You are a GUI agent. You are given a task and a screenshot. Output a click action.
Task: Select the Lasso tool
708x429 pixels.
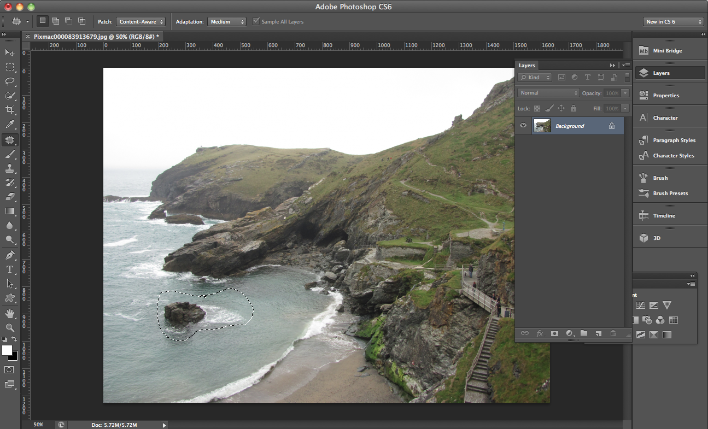click(x=10, y=81)
